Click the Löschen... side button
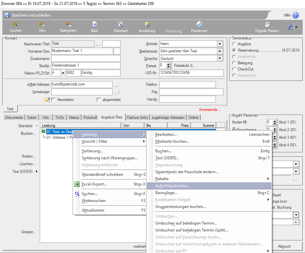The width and height of the screenshot is (305, 253). (x=28, y=164)
